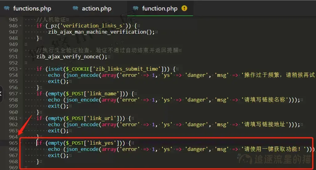Place cursor on exit() at line 967
Image resolution: width=316 pixels, height=170 pixels.
pyautogui.click(x=58, y=155)
